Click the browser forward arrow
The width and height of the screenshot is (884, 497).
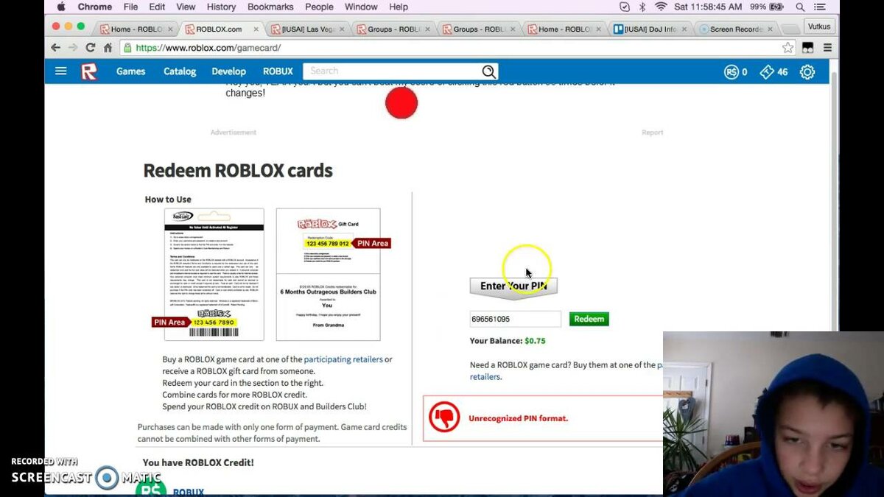pos(73,48)
